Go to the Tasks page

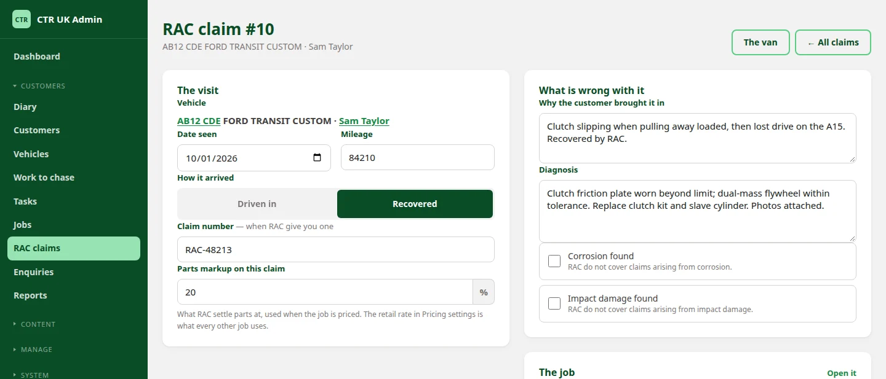coord(74,201)
